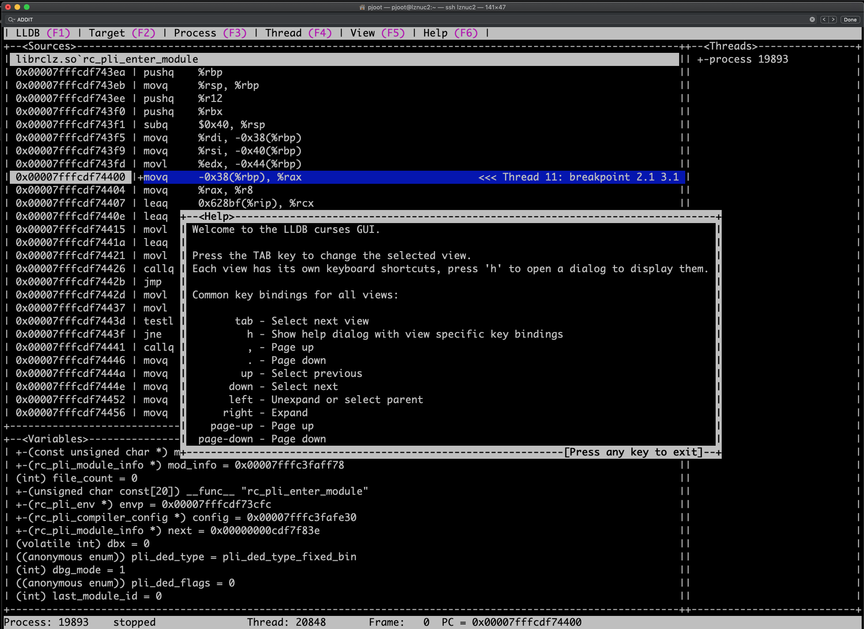The image size is (864, 629).
Task: Select the last visible line 0x00007fffcdf74456
Action: (x=92, y=413)
